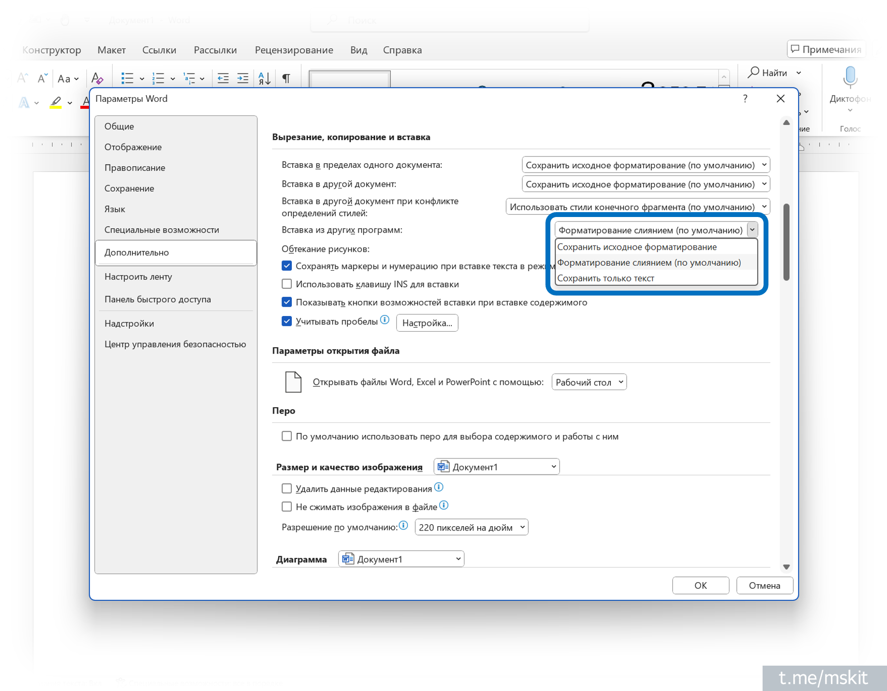Open text effects A icon
The width and height of the screenshot is (887, 691).
tap(24, 102)
